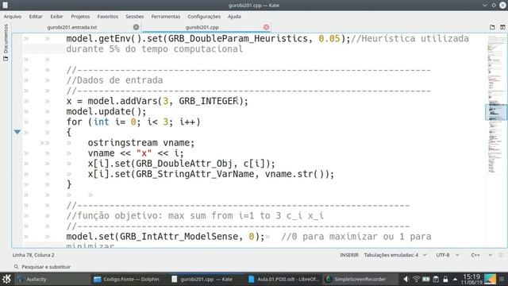This screenshot has height=286, width=508.
Task: Open the Wi-Fi network tray icon
Action: pyautogui.click(x=416, y=279)
